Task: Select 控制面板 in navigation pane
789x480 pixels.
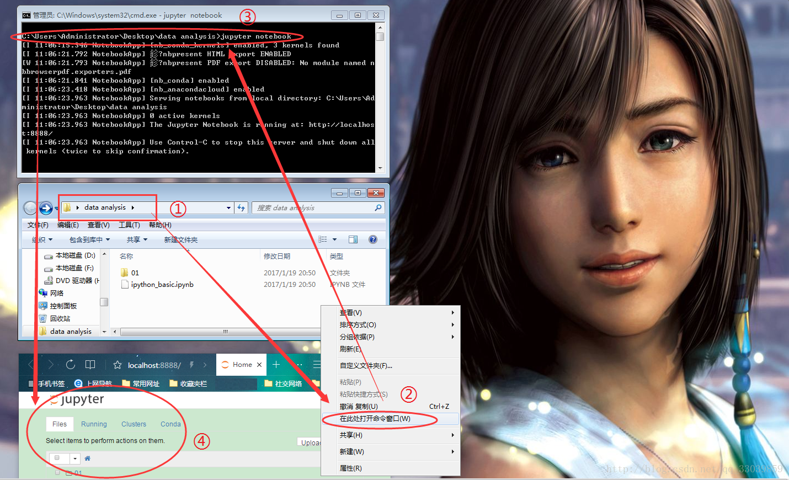Action: pyautogui.click(x=58, y=306)
